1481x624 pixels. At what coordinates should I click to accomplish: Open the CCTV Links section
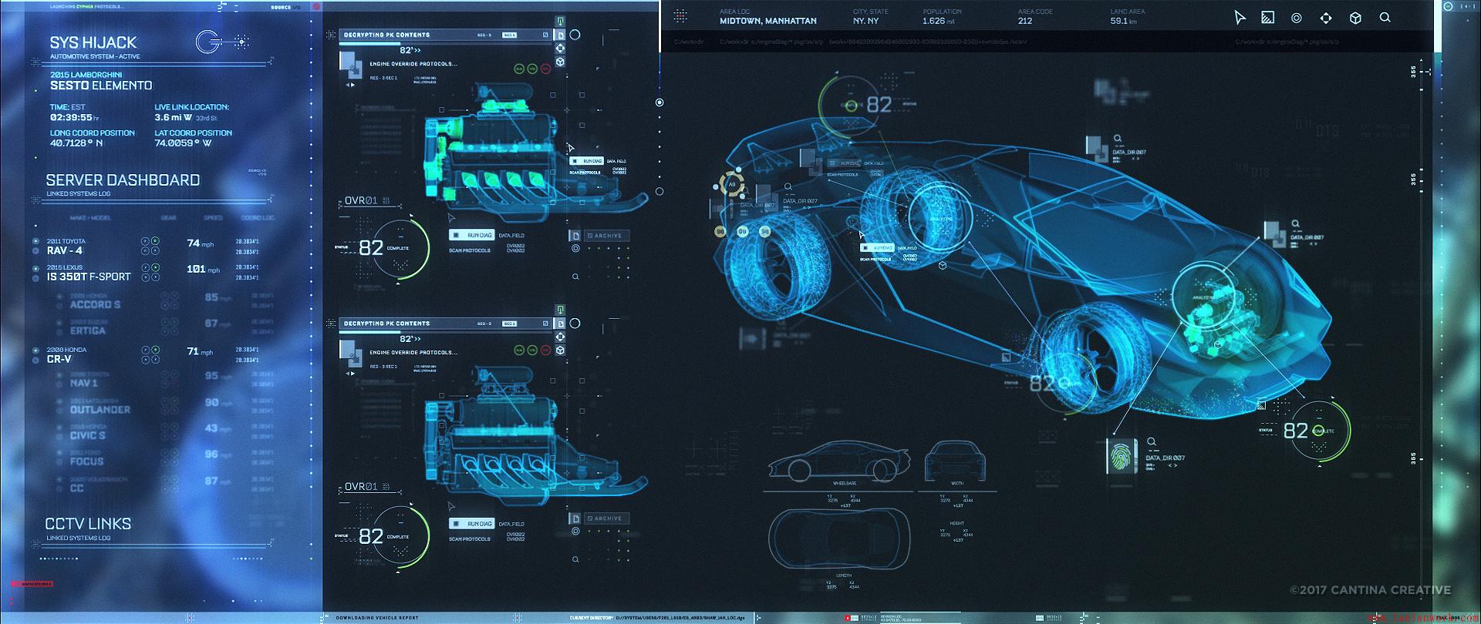pos(88,524)
